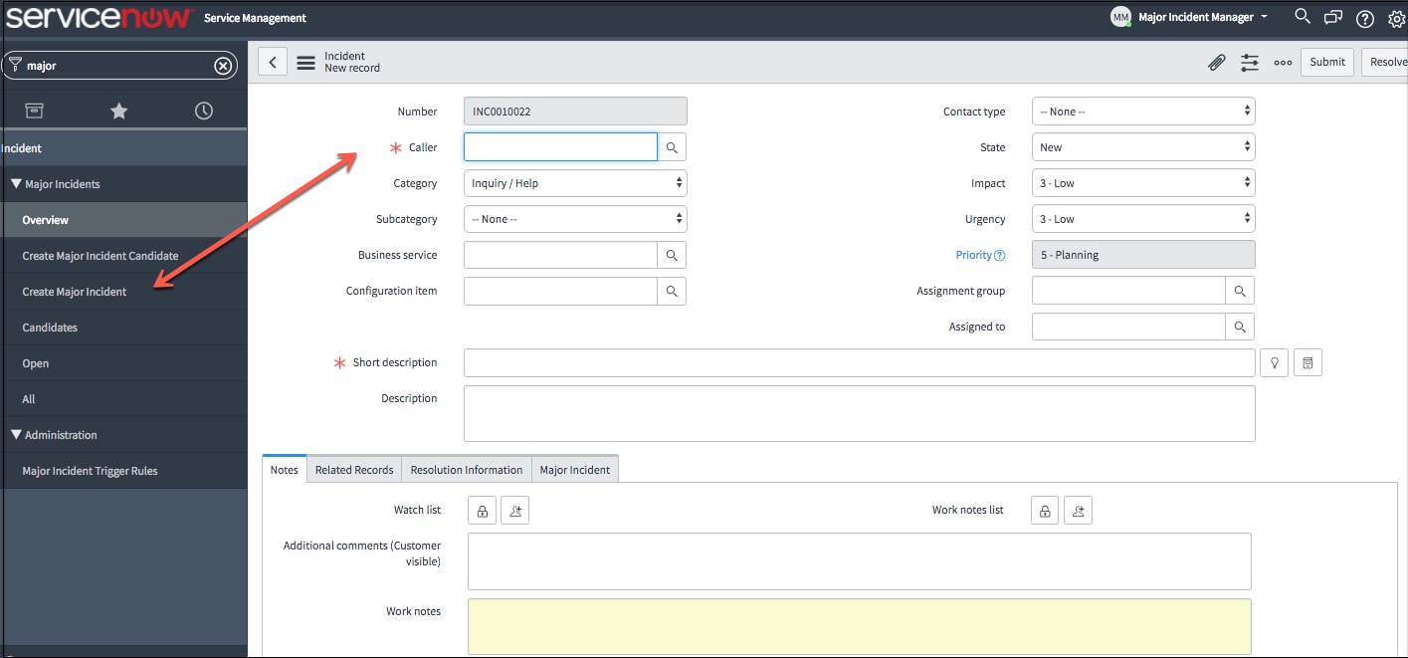Unlock the Watch list lock icon
The image size is (1408, 658).
(x=482, y=509)
